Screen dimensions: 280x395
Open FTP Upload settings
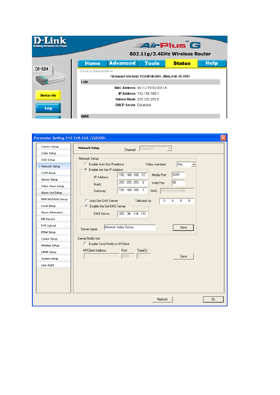[53, 226]
